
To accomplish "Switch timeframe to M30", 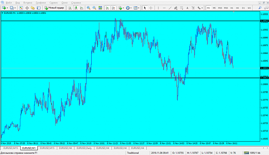I will click(x=226, y=8).
